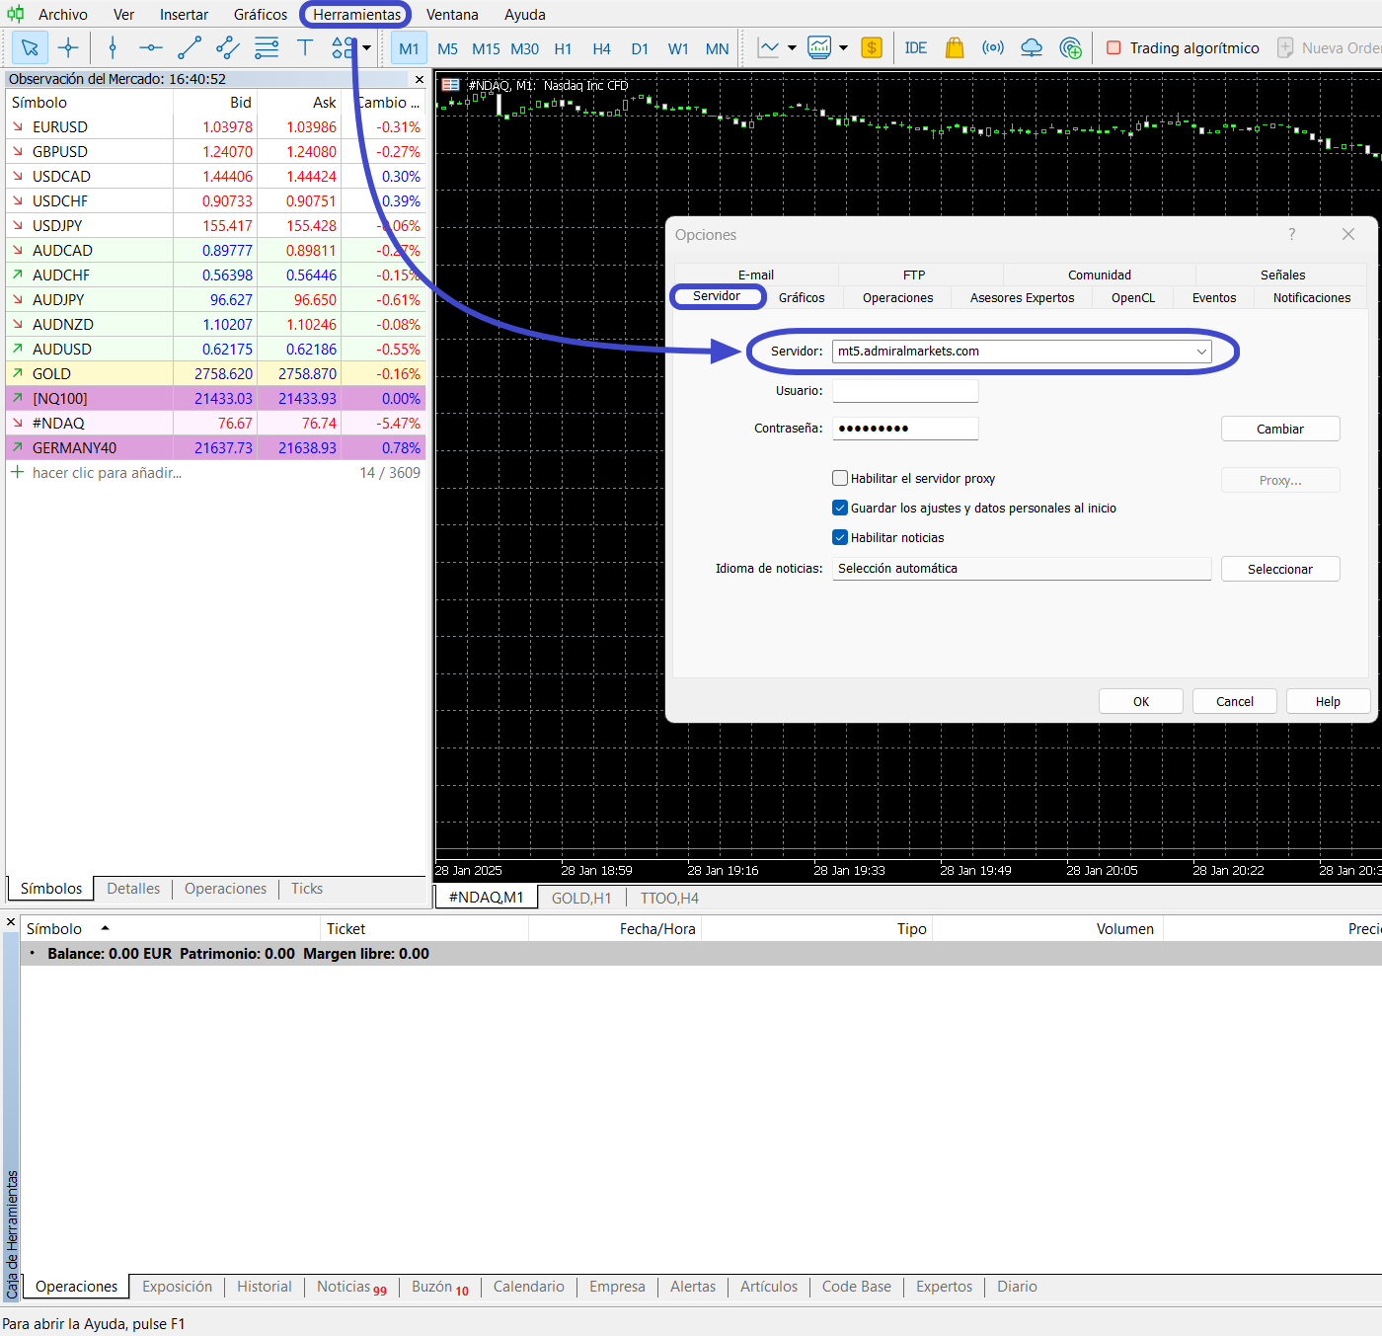This screenshot has height=1336, width=1382.
Task: Click the shapes objects icon
Action: click(343, 47)
